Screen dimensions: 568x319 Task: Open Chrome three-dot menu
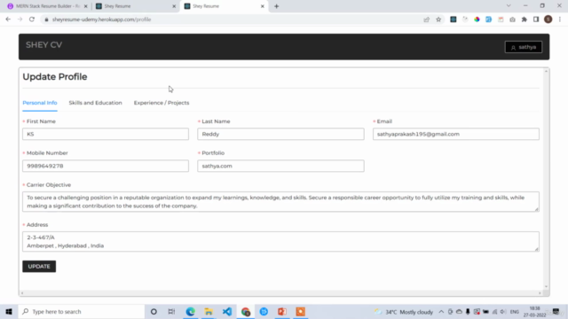pos(560,19)
